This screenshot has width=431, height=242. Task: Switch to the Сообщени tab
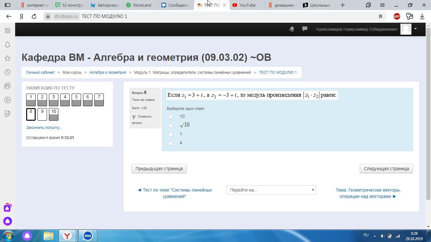tap(176, 5)
